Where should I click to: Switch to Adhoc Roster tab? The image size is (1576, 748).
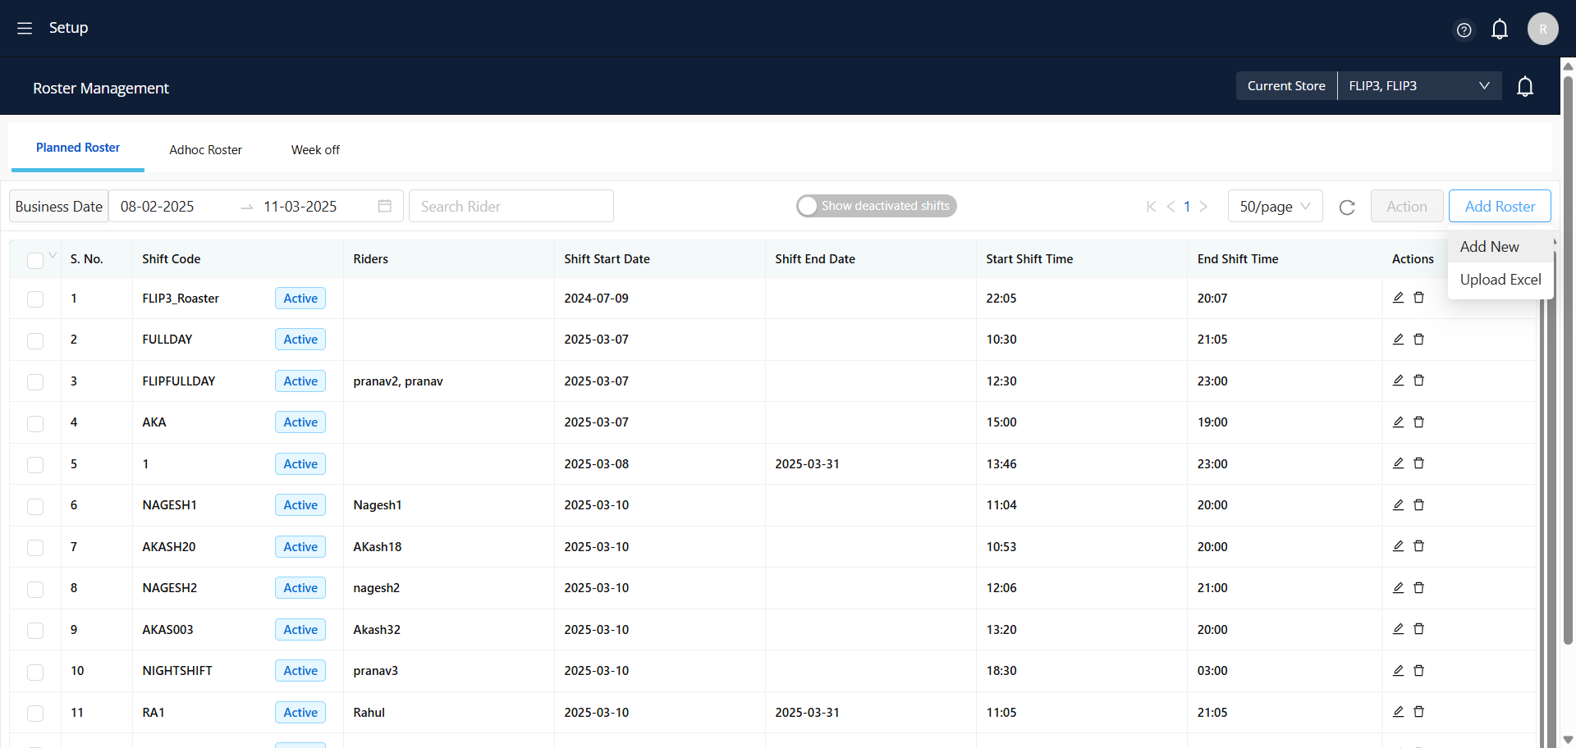(x=205, y=150)
